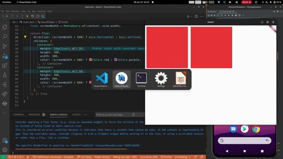Open Testing flask icon in activity bar
Viewport: 283px width, 159px height.
click(5, 75)
